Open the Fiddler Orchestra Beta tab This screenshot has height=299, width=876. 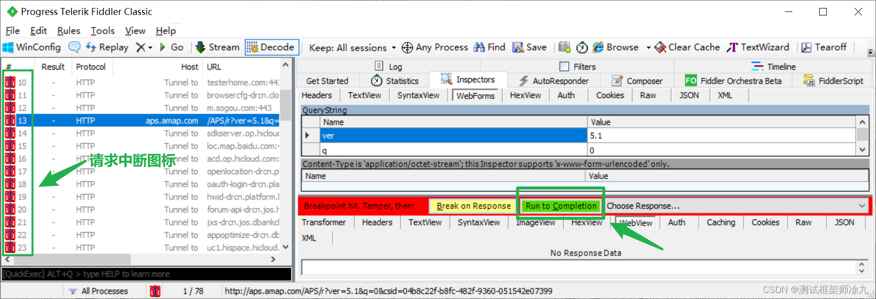tap(733, 81)
